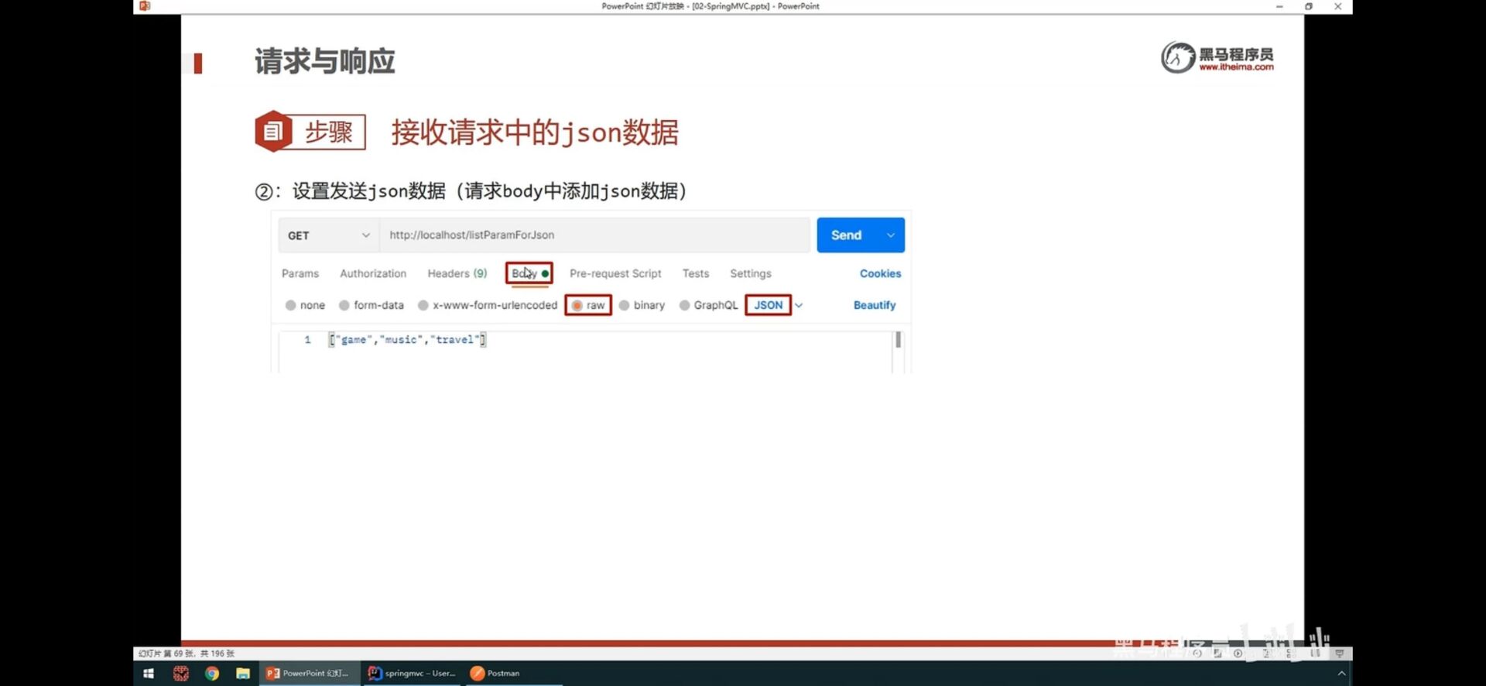This screenshot has width=1486, height=686.
Task: Select the binary radio button
Action: click(x=625, y=305)
